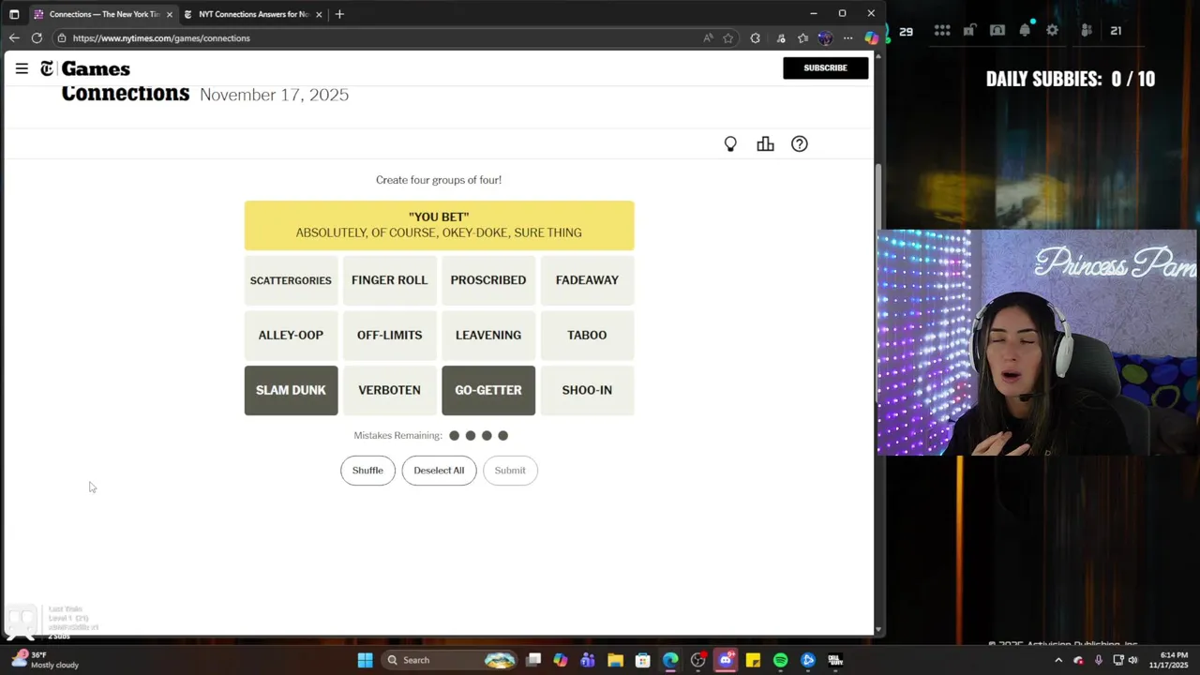
Task: Click the Deselect All button
Action: [x=439, y=471]
